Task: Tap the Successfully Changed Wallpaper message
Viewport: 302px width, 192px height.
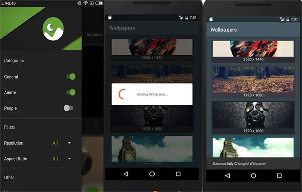Action: click(x=240, y=164)
